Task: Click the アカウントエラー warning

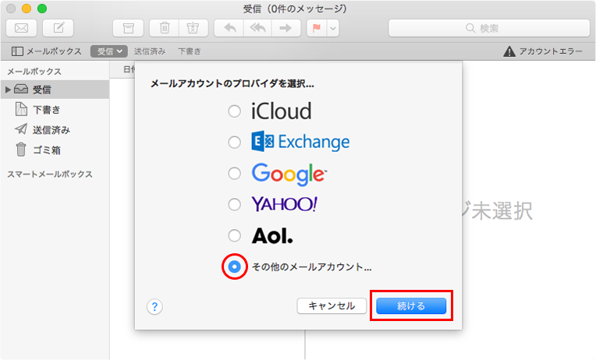Action: (543, 51)
